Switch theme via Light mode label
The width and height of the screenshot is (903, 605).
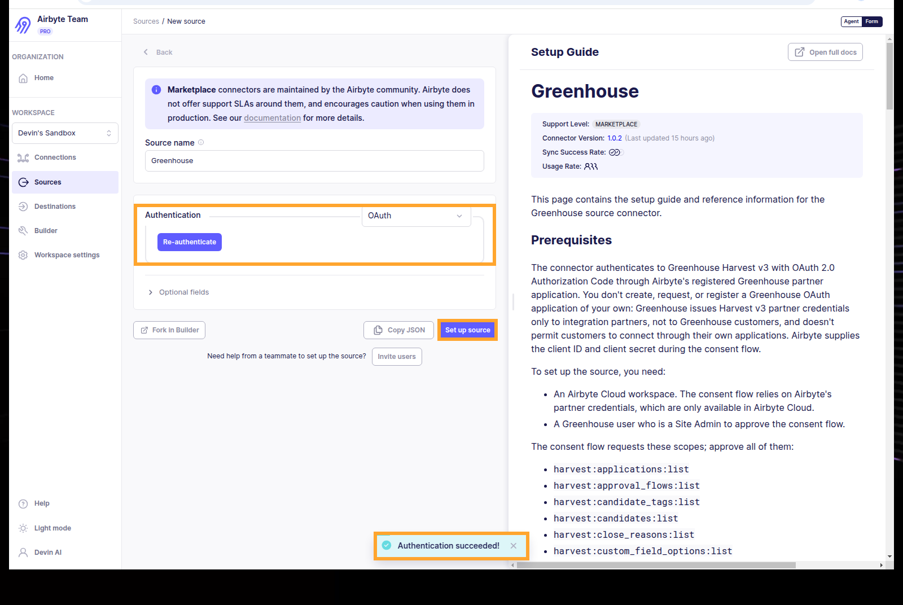[x=52, y=528]
